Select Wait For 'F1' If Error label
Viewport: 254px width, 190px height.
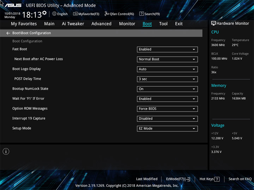[x=28, y=99]
